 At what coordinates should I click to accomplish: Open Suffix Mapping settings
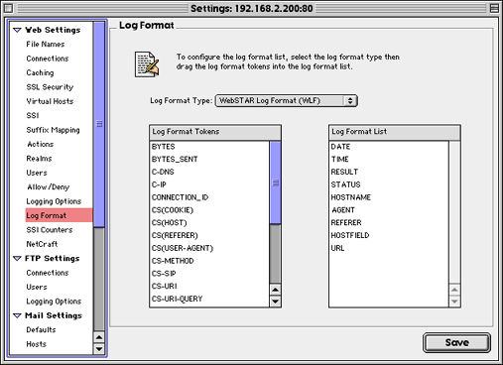coord(53,130)
